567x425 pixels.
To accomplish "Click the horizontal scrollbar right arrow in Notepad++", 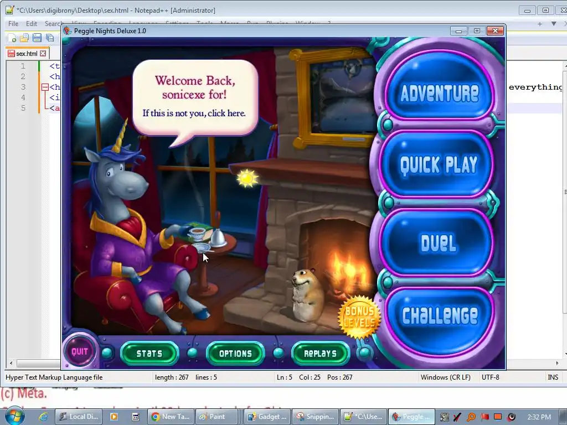I will click(557, 363).
